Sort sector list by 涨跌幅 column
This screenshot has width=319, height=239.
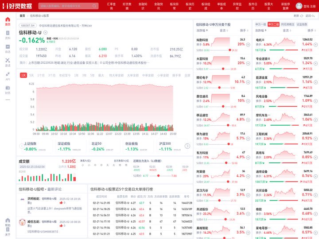tap(261, 31)
